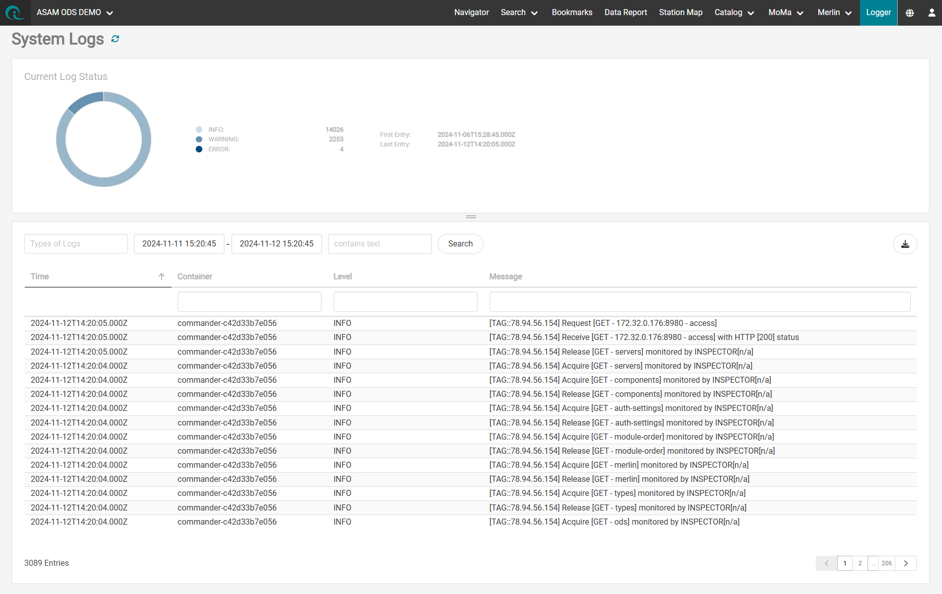Open the Types of Logs dropdown

coord(76,244)
